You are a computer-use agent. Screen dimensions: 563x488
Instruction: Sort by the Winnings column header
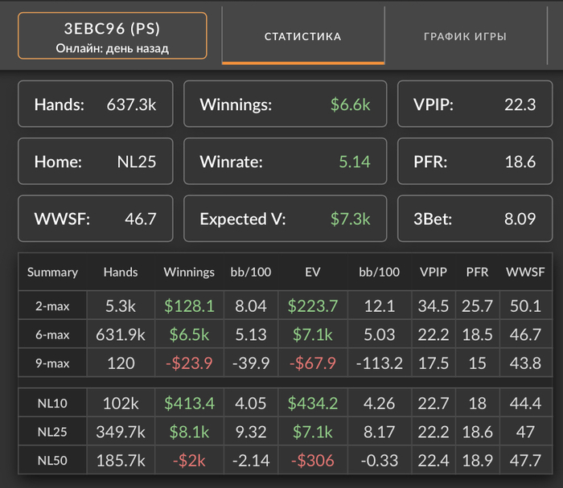(x=189, y=272)
